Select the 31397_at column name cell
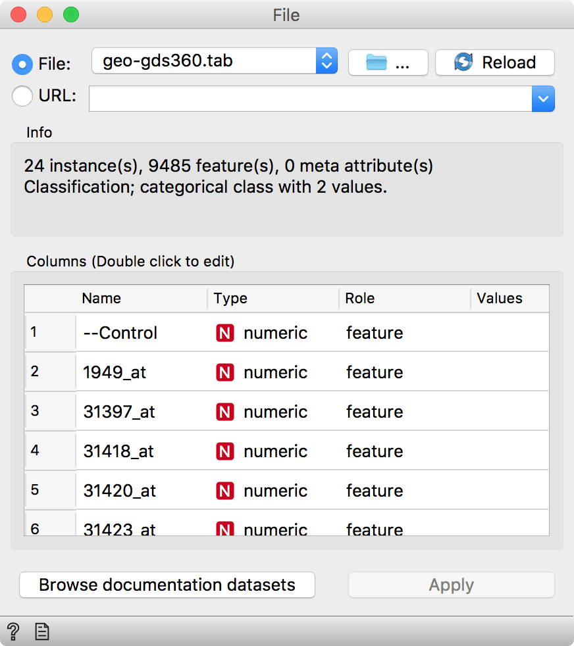This screenshot has height=646, width=574. tap(142, 412)
